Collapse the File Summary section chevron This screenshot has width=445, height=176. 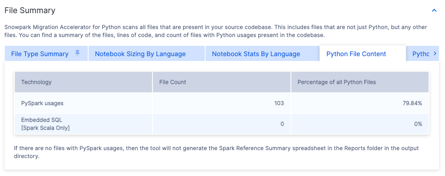[434, 11]
